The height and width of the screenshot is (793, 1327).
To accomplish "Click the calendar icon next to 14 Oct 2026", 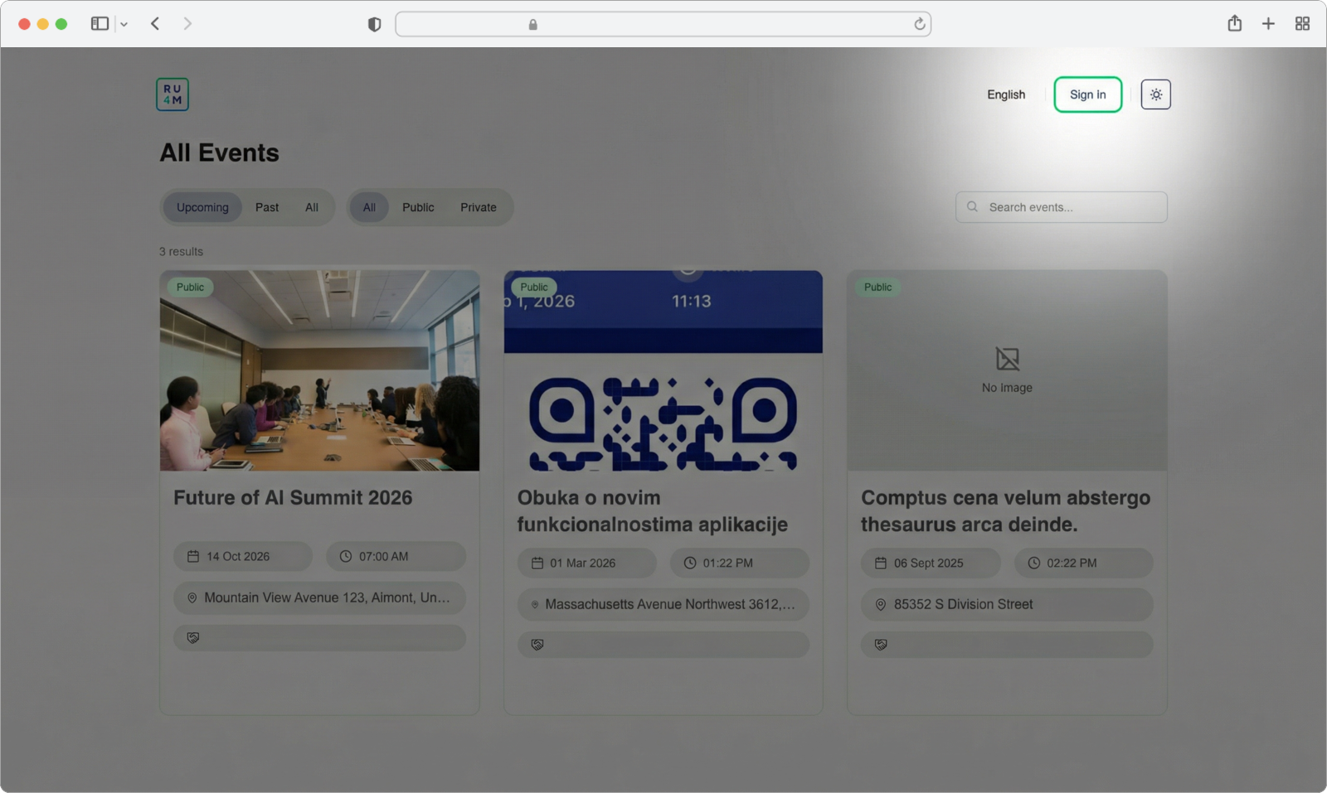I will [x=193, y=556].
